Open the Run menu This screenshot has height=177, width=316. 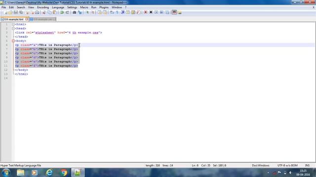point(94,7)
